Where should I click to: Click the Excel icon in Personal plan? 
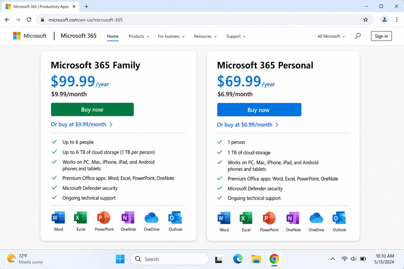click(246, 218)
